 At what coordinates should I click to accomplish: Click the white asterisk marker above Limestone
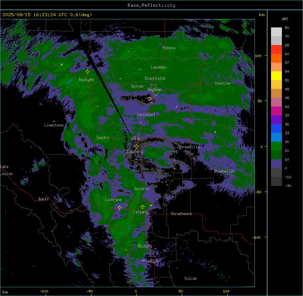point(54,122)
